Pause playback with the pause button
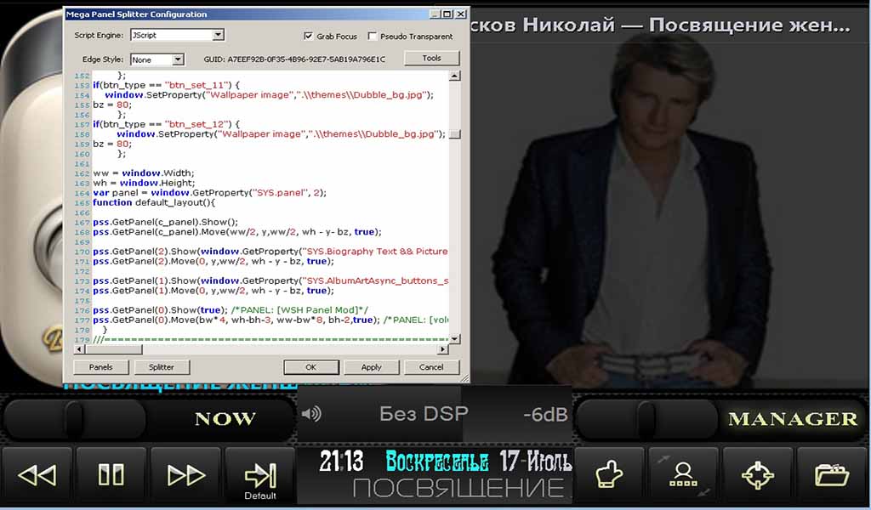Viewport: 871px width, 510px height. coord(111,474)
